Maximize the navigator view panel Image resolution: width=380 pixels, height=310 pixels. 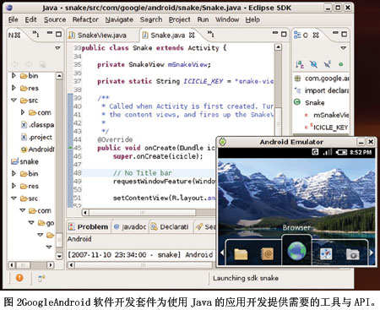coord(58,34)
